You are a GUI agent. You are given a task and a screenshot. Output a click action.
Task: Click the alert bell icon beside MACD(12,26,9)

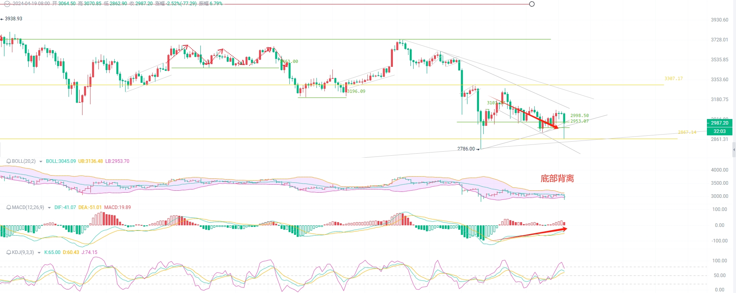point(9,207)
